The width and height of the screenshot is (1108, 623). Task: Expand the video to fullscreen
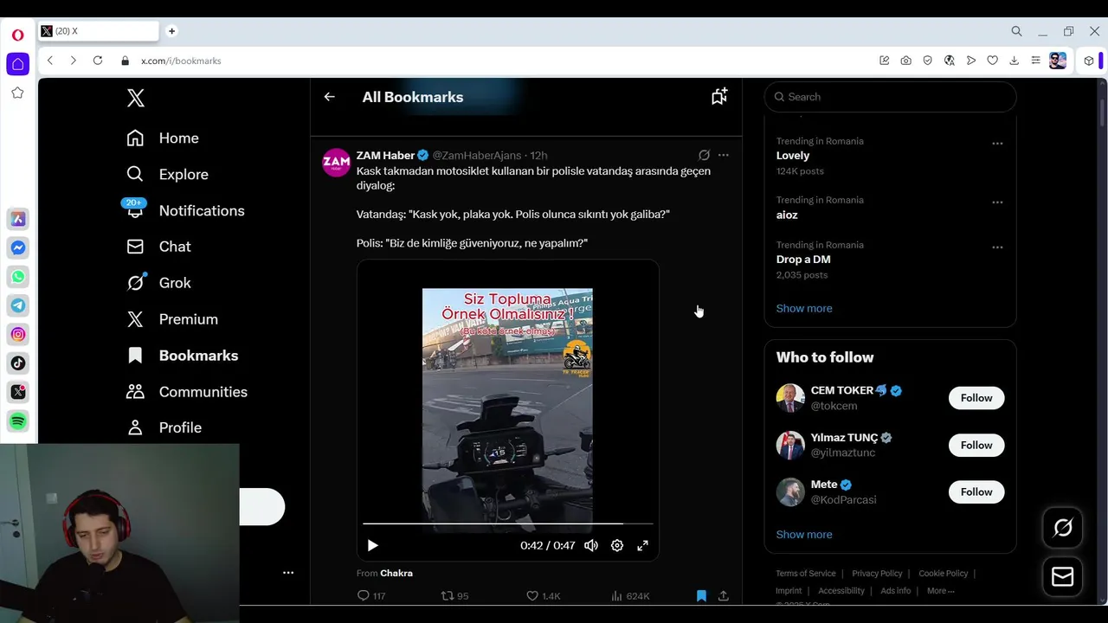[642, 545]
